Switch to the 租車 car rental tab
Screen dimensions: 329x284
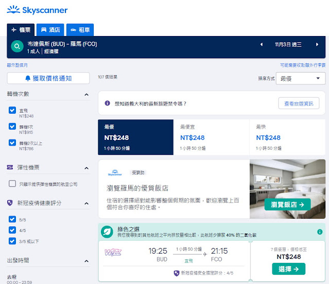click(x=80, y=30)
